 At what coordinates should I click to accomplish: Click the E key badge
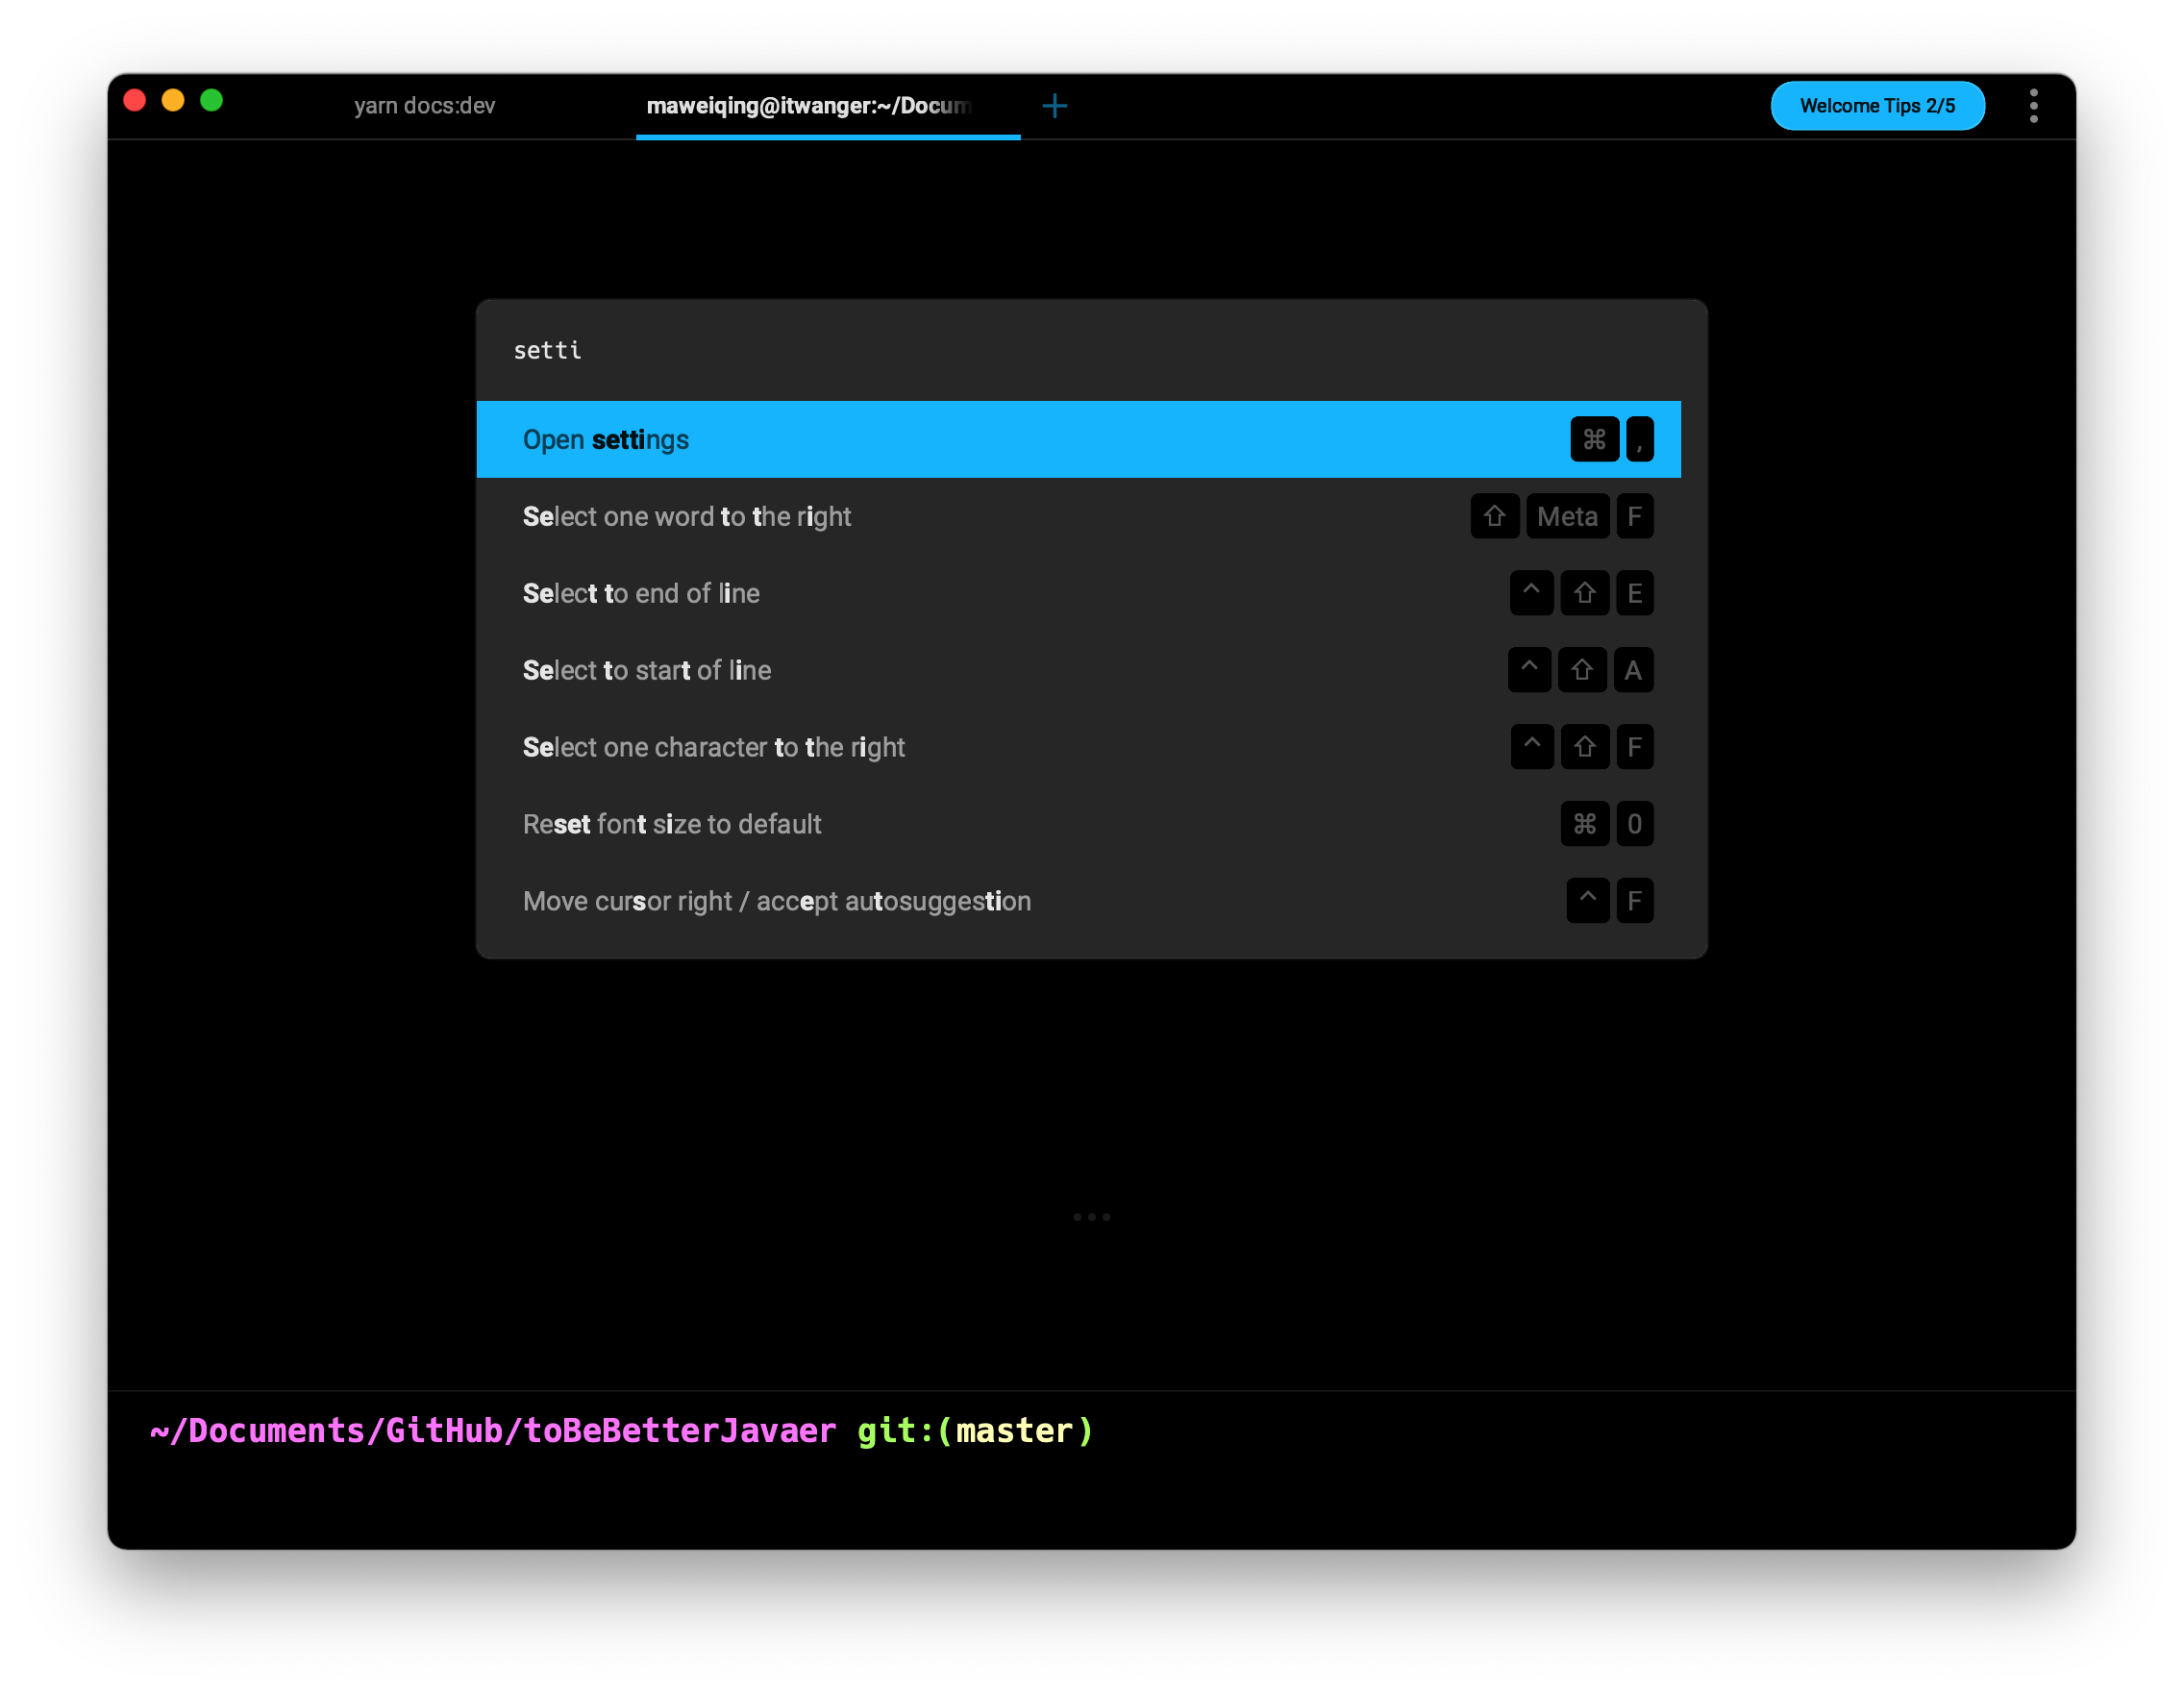pyautogui.click(x=1634, y=594)
